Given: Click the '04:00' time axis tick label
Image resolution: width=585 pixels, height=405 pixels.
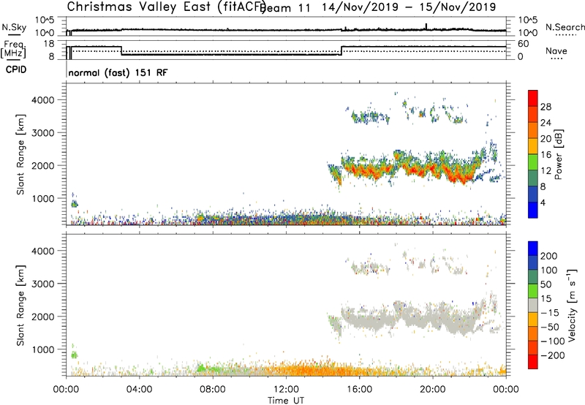Looking at the screenshot, I should point(139,390).
